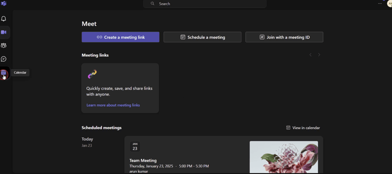392x174 pixels.
Task: Select the Meet camera icon in sidebar
Action: tap(4, 32)
